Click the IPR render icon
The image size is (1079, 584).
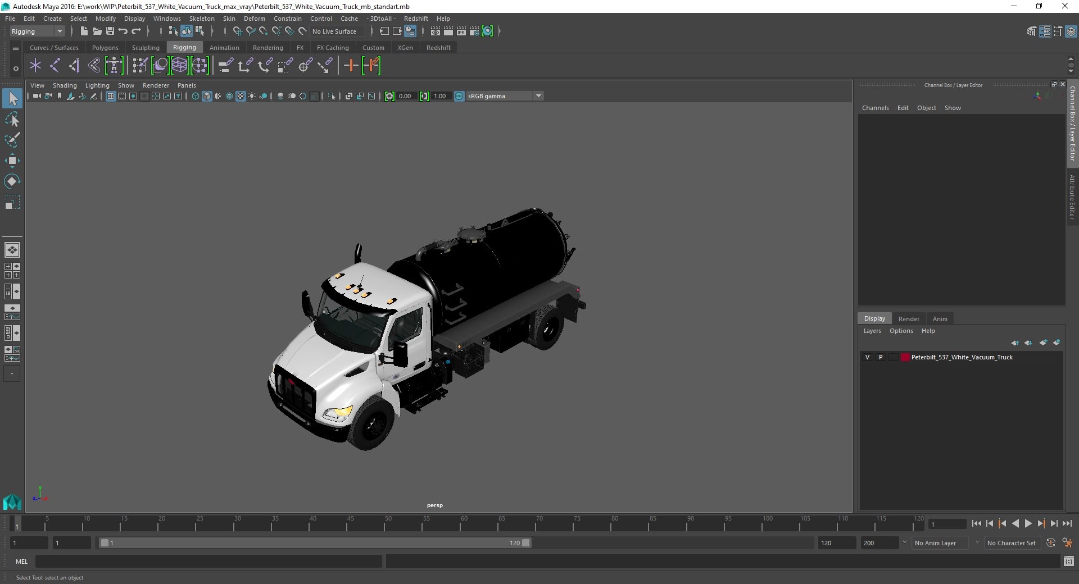pyautogui.click(x=461, y=31)
